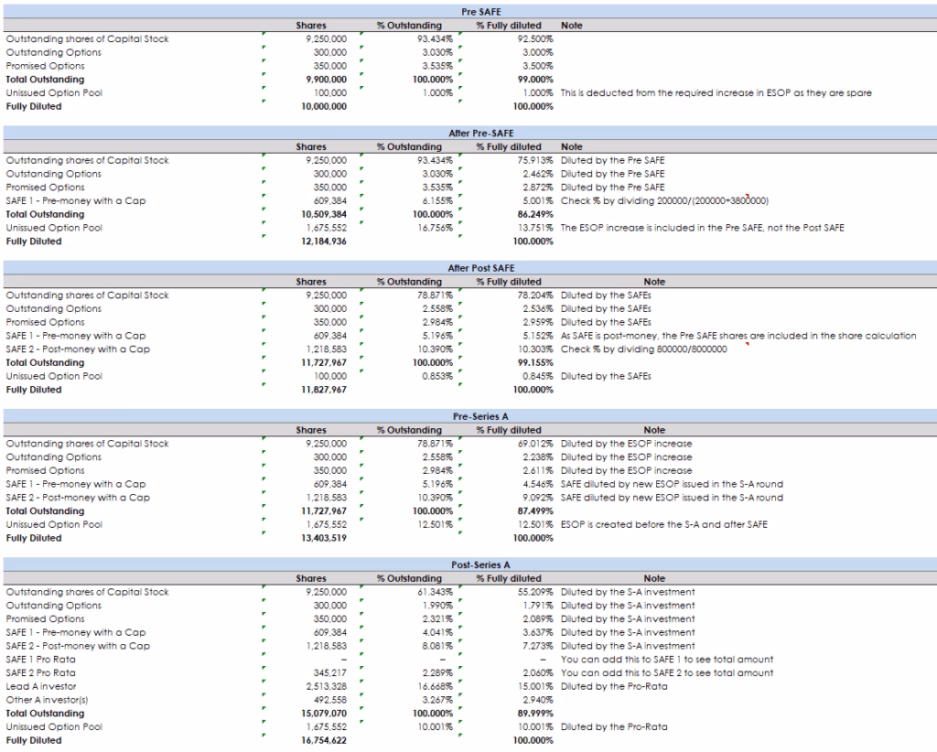Click the 492,558 Other A investor shares
The image size is (937, 752).
(x=329, y=700)
